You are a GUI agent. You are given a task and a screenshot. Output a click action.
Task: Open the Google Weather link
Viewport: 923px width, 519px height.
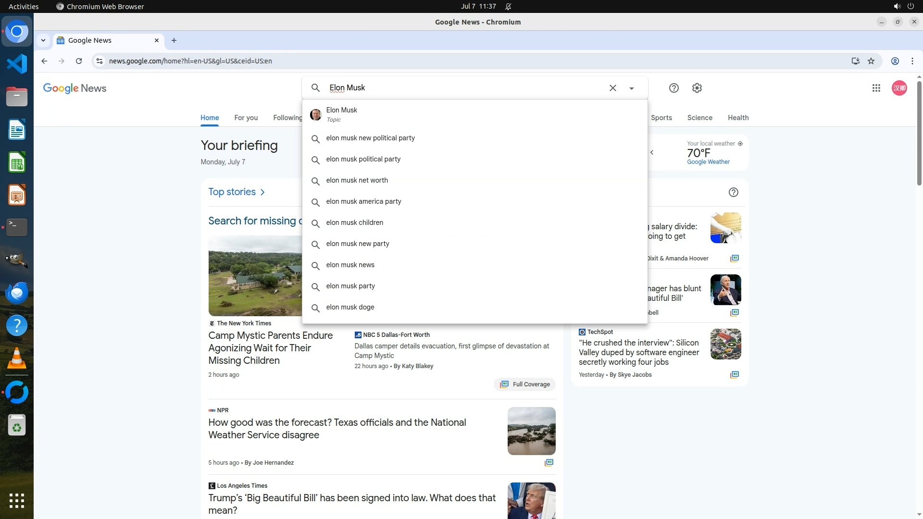708,162
